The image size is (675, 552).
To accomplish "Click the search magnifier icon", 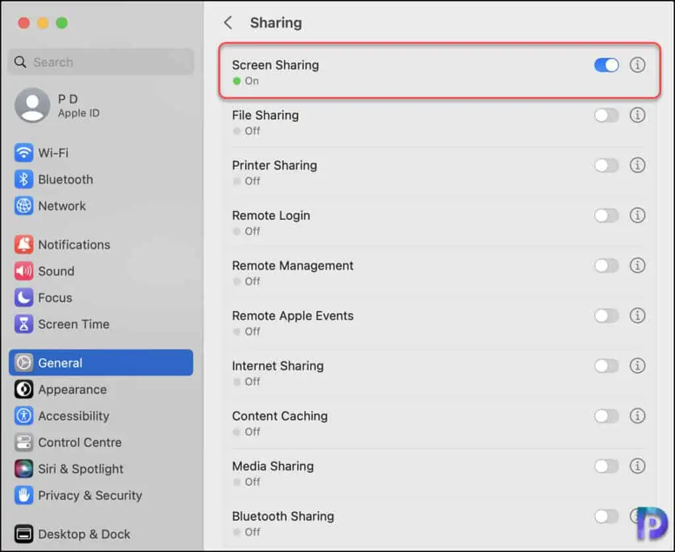I will pos(20,62).
